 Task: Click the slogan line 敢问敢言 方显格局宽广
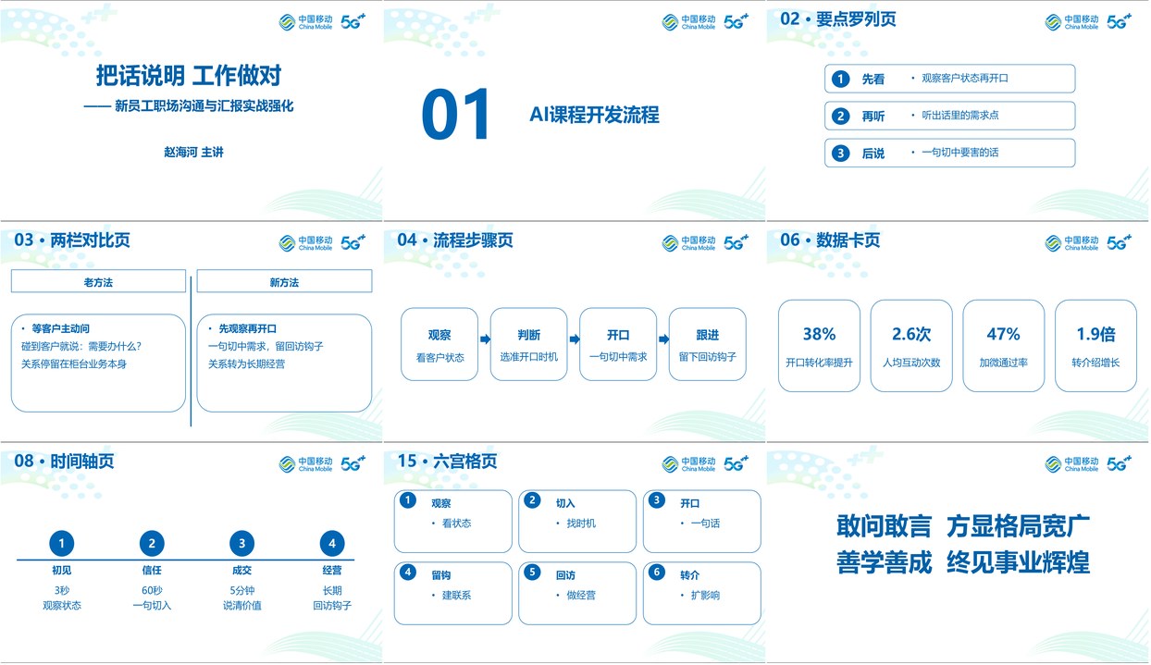963,526
